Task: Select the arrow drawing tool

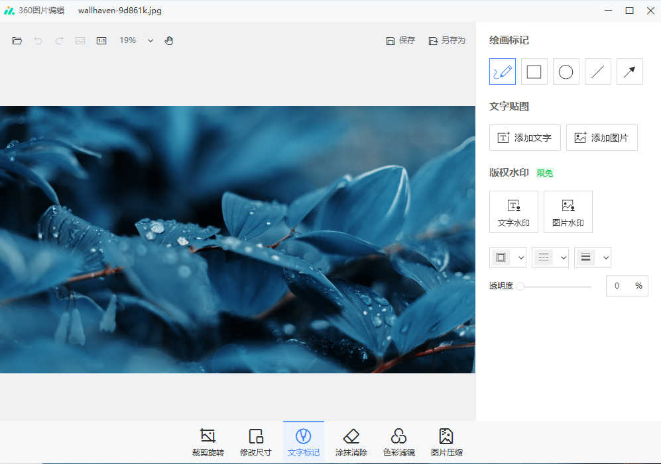Action: click(x=629, y=71)
